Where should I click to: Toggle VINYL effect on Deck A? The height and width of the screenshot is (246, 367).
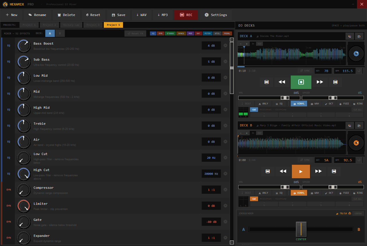click(x=299, y=104)
